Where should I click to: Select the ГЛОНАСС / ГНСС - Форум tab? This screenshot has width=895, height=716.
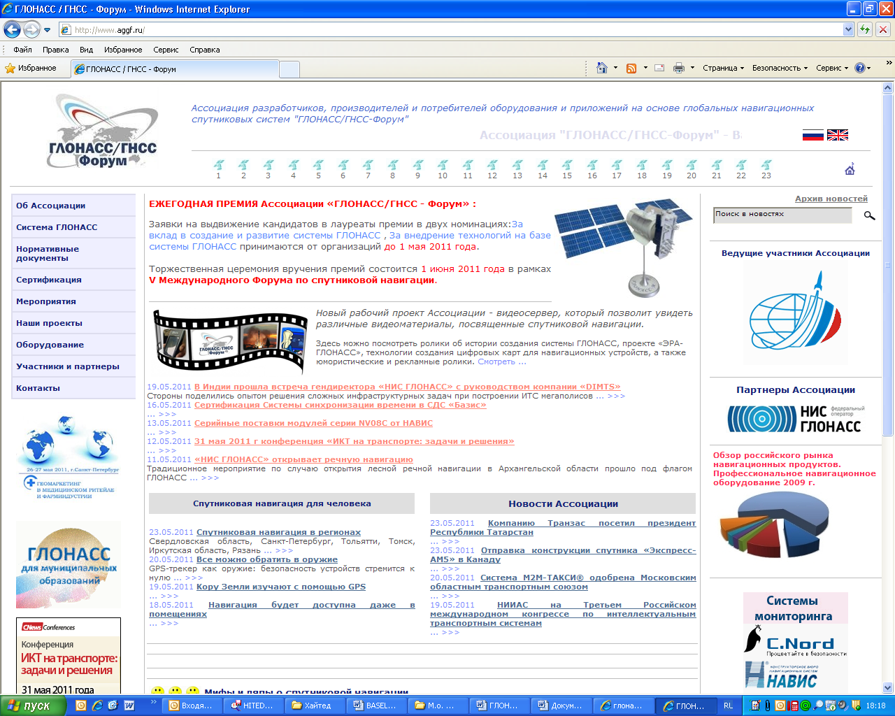tap(175, 69)
